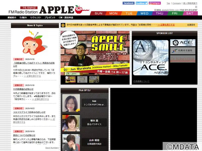Open the facebook social button
This screenshot has height=151, width=202.
coord(129,3)
